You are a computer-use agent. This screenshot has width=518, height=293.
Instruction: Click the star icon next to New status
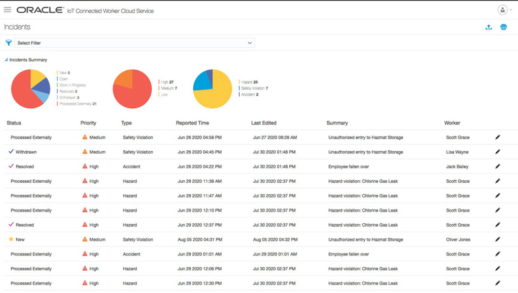10,239
